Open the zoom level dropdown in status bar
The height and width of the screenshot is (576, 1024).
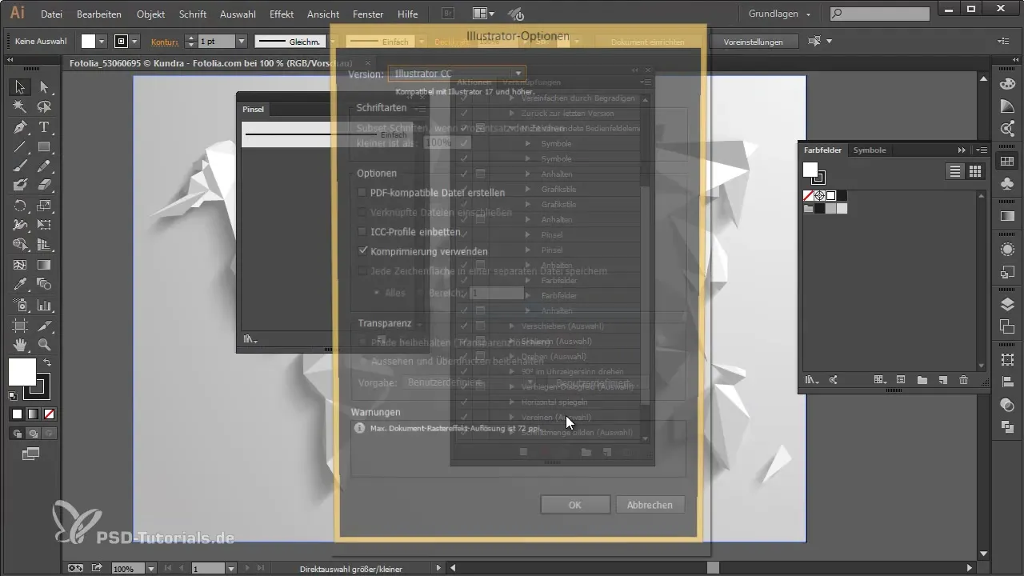[x=151, y=569]
